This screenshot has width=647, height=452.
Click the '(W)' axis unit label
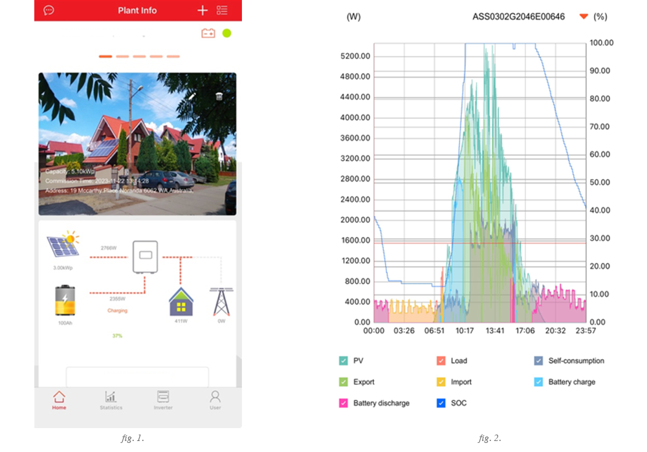[354, 17]
